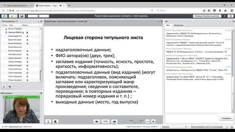The width and height of the screenshot is (235, 132).
Task: Open the webcam options dropdown arrow
Action: point(16,16)
